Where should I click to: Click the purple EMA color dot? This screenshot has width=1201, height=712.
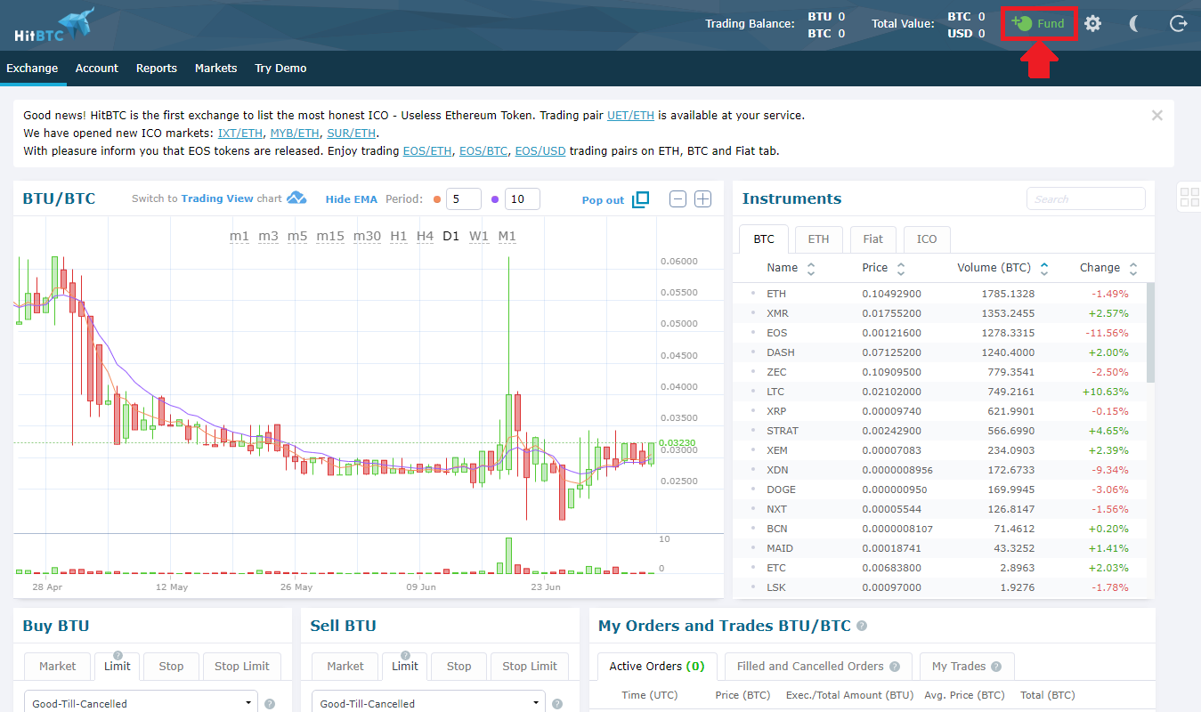coord(495,199)
